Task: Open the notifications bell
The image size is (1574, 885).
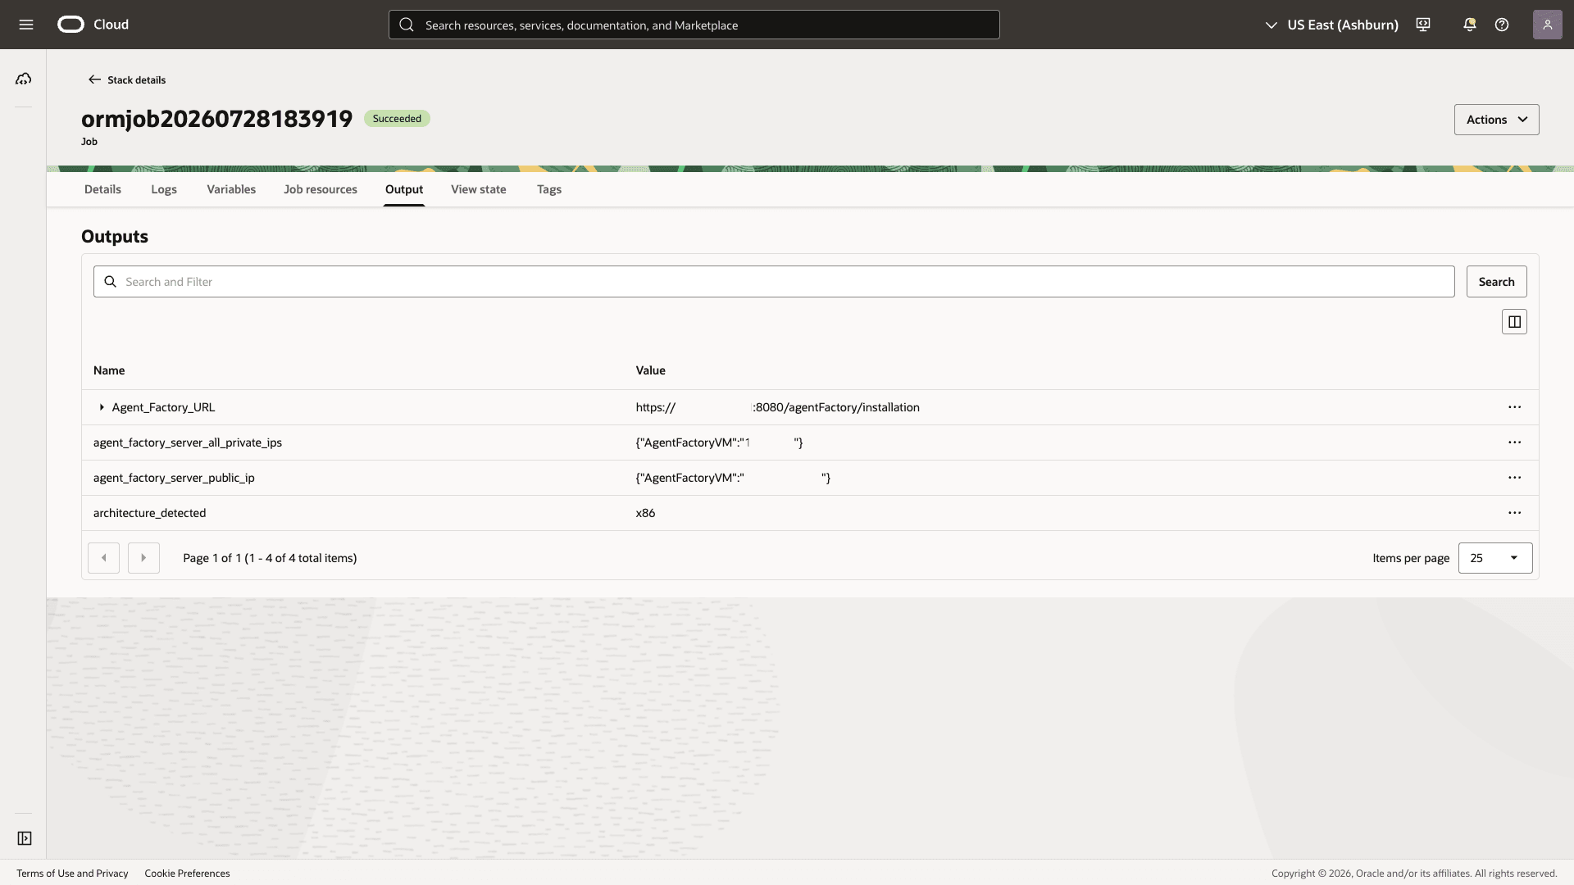Action: point(1470,25)
